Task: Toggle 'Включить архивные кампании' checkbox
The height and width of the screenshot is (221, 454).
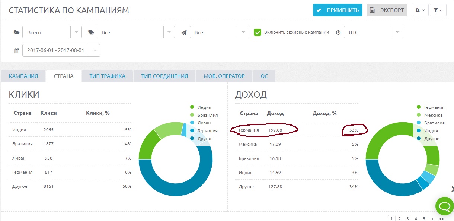Action: point(258,32)
